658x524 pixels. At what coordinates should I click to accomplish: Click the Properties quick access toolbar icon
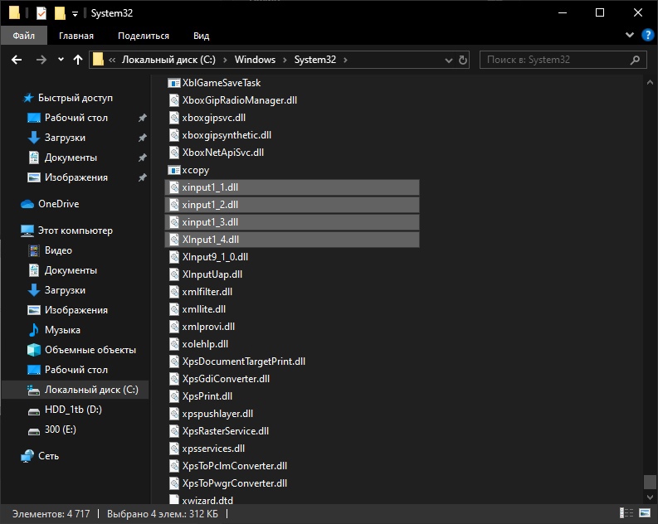[41, 13]
